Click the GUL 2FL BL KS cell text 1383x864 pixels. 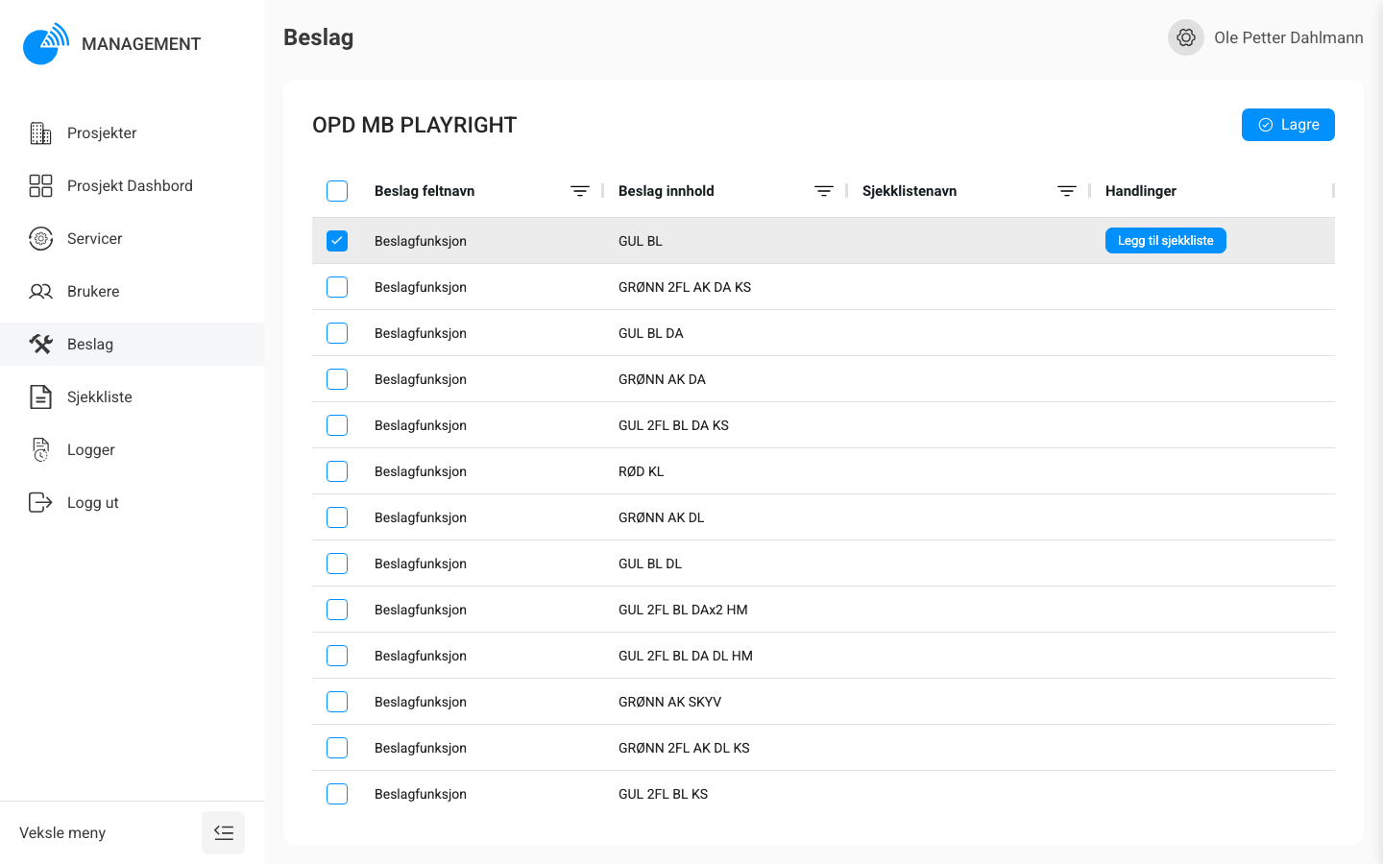click(664, 794)
